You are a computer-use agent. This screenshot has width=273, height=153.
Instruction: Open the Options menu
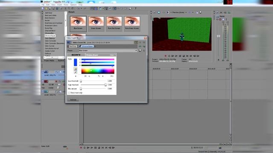(73, 5)
